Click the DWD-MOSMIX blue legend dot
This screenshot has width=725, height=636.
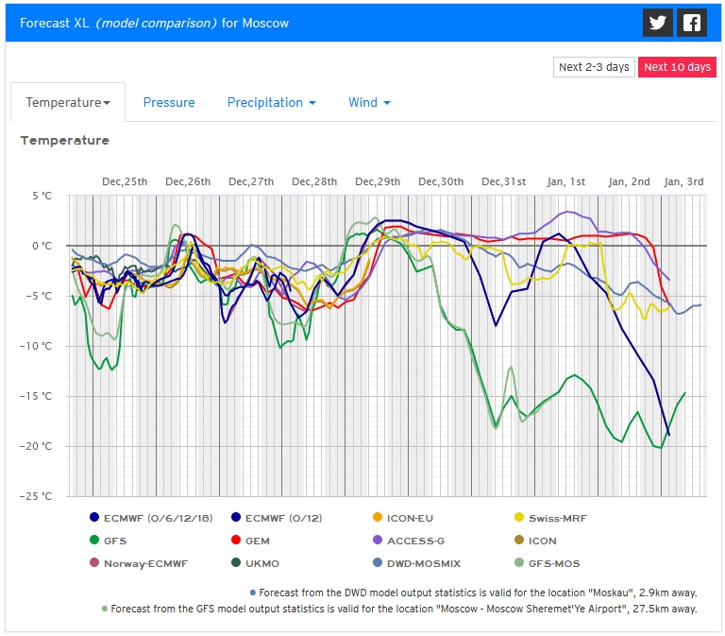pos(378,563)
